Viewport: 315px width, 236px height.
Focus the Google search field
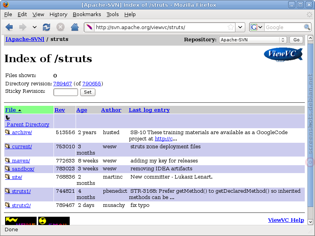pyautogui.click(x=284, y=27)
